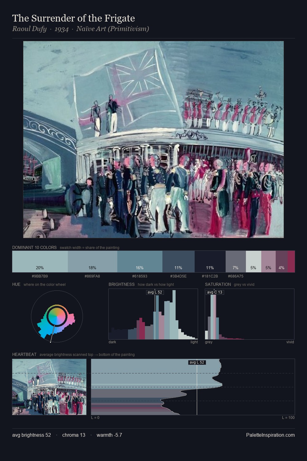This screenshot has width=307, height=461.
Task: Click the avg L 52 label in brightness histogram
Action: pos(155,292)
